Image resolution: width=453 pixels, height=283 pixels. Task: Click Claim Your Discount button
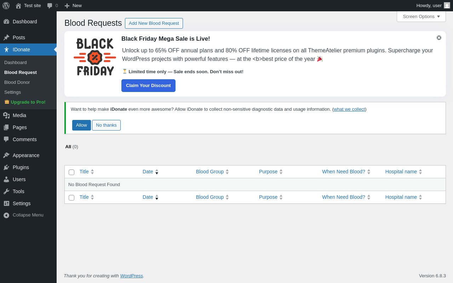coord(148,86)
